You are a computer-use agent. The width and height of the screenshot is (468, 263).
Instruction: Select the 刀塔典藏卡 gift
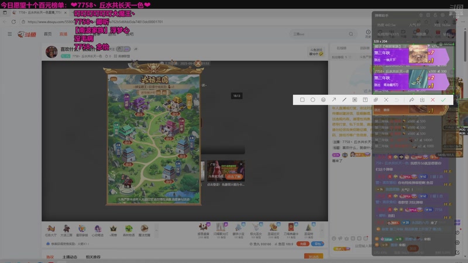pos(291,230)
